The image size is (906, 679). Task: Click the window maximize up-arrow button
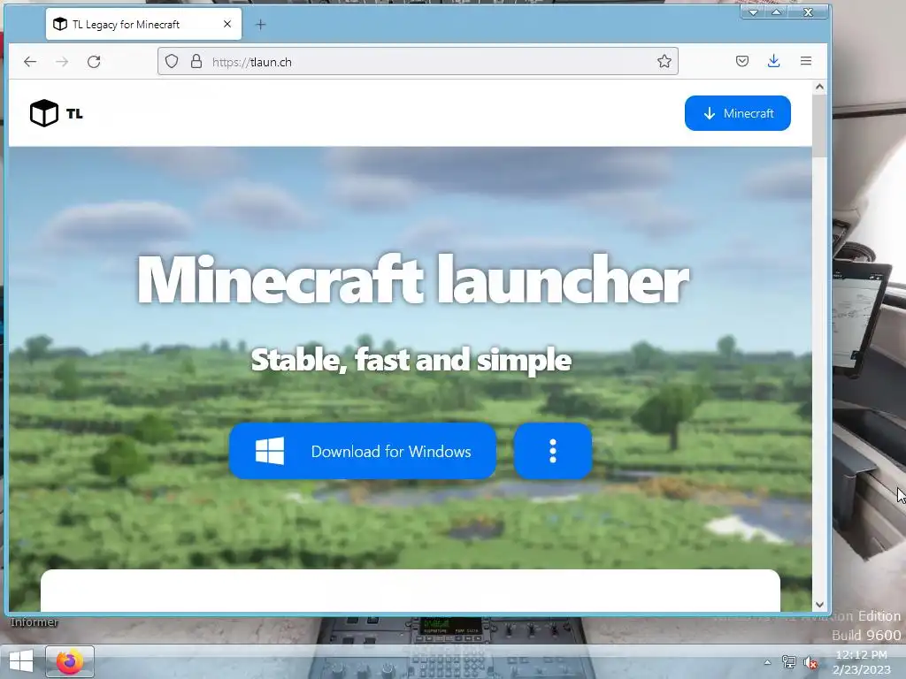[x=777, y=12]
